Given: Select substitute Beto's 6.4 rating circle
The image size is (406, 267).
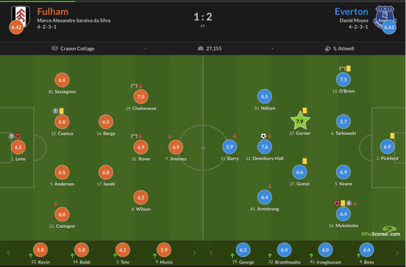Looking at the screenshot, I should pyautogui.click(x=367, y=251).
